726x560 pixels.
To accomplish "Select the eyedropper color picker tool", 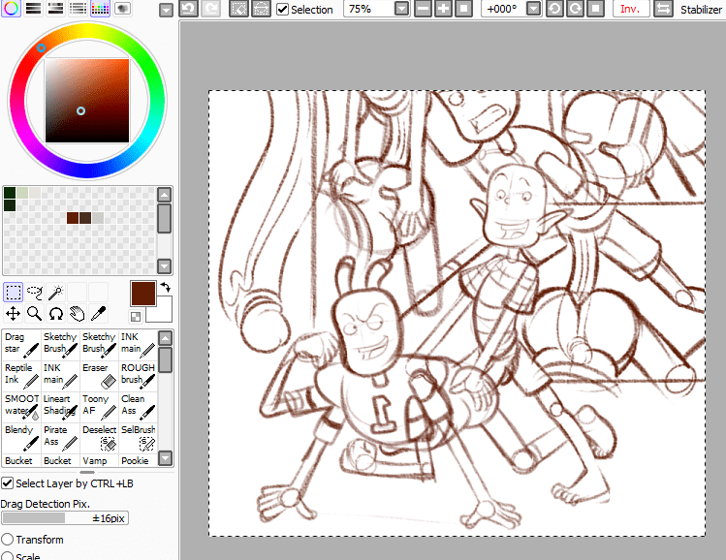I will tap(99, 314).
